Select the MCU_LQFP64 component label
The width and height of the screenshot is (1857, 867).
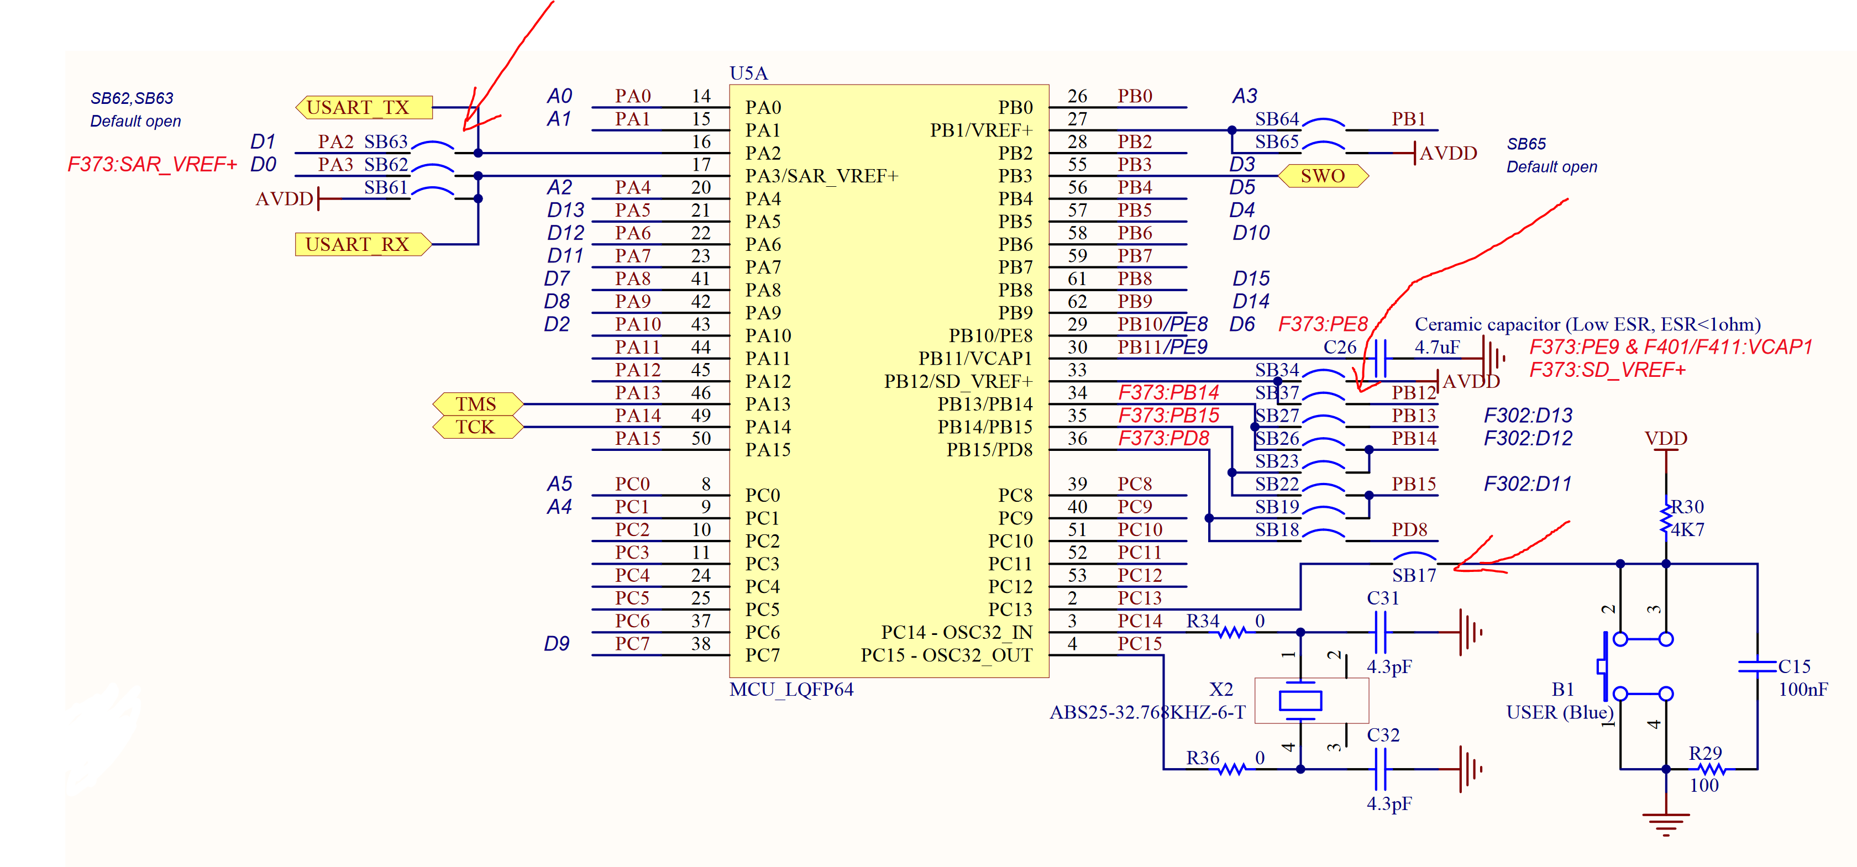(x=791, y=690)
